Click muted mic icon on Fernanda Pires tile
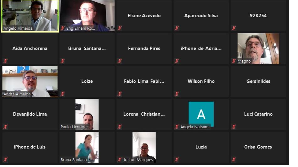 (x=120, y=61)
